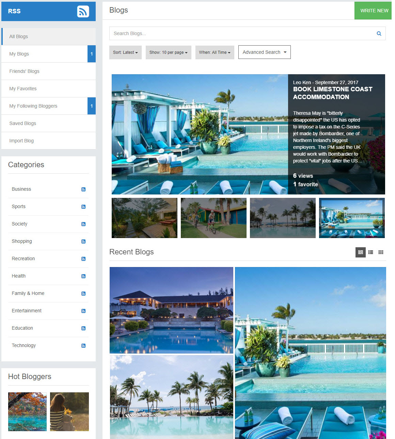Open Entertainment category RSS feed icon
This screenshot has width=395, height=439.
[83, 311]
